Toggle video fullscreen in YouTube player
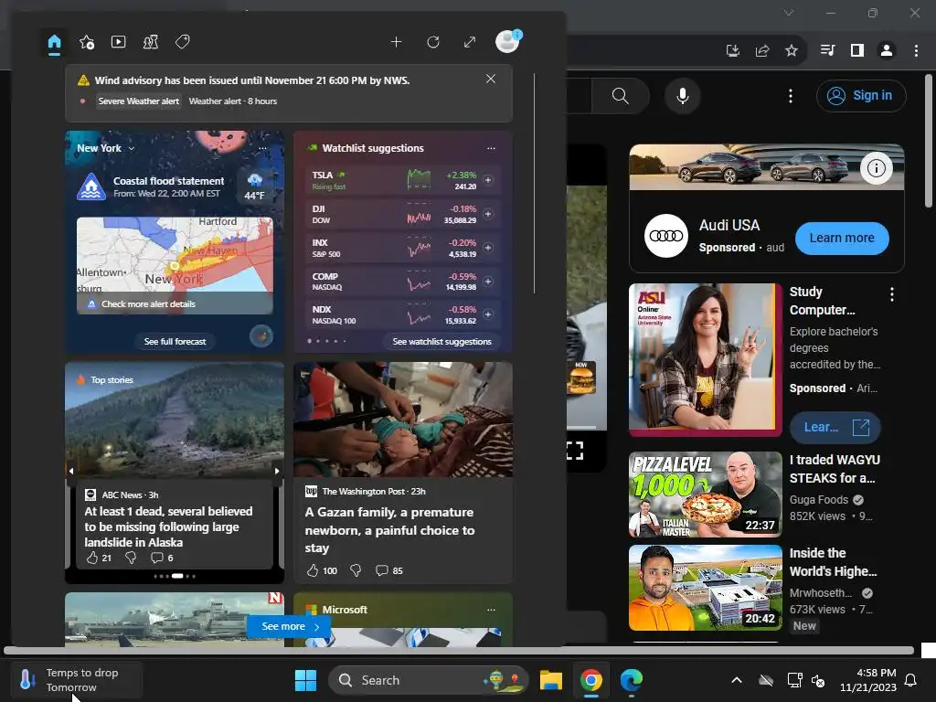Screen dimensions: 936x702 (x=574, y=451)
